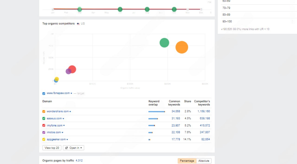Uncheck the imobie.com purple checkbox
Viewport: 297px width, 164px height.
44,133
